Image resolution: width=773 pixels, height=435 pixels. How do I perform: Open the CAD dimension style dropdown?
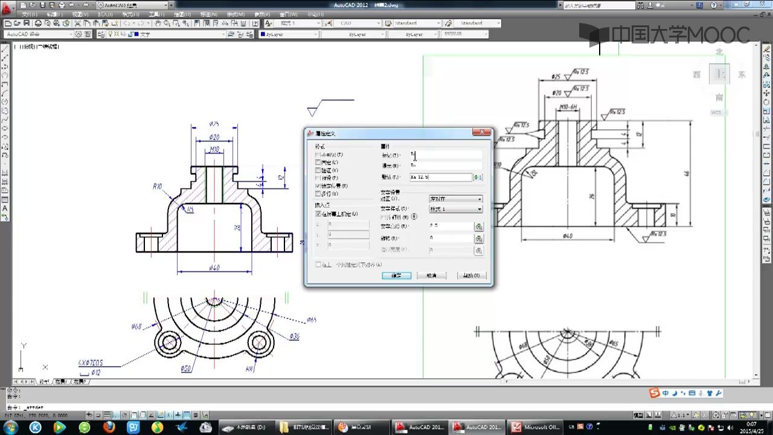[x=358, y=23]
